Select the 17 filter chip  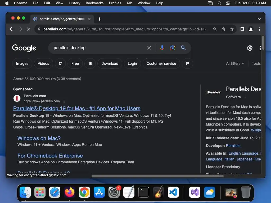point(60,63)
